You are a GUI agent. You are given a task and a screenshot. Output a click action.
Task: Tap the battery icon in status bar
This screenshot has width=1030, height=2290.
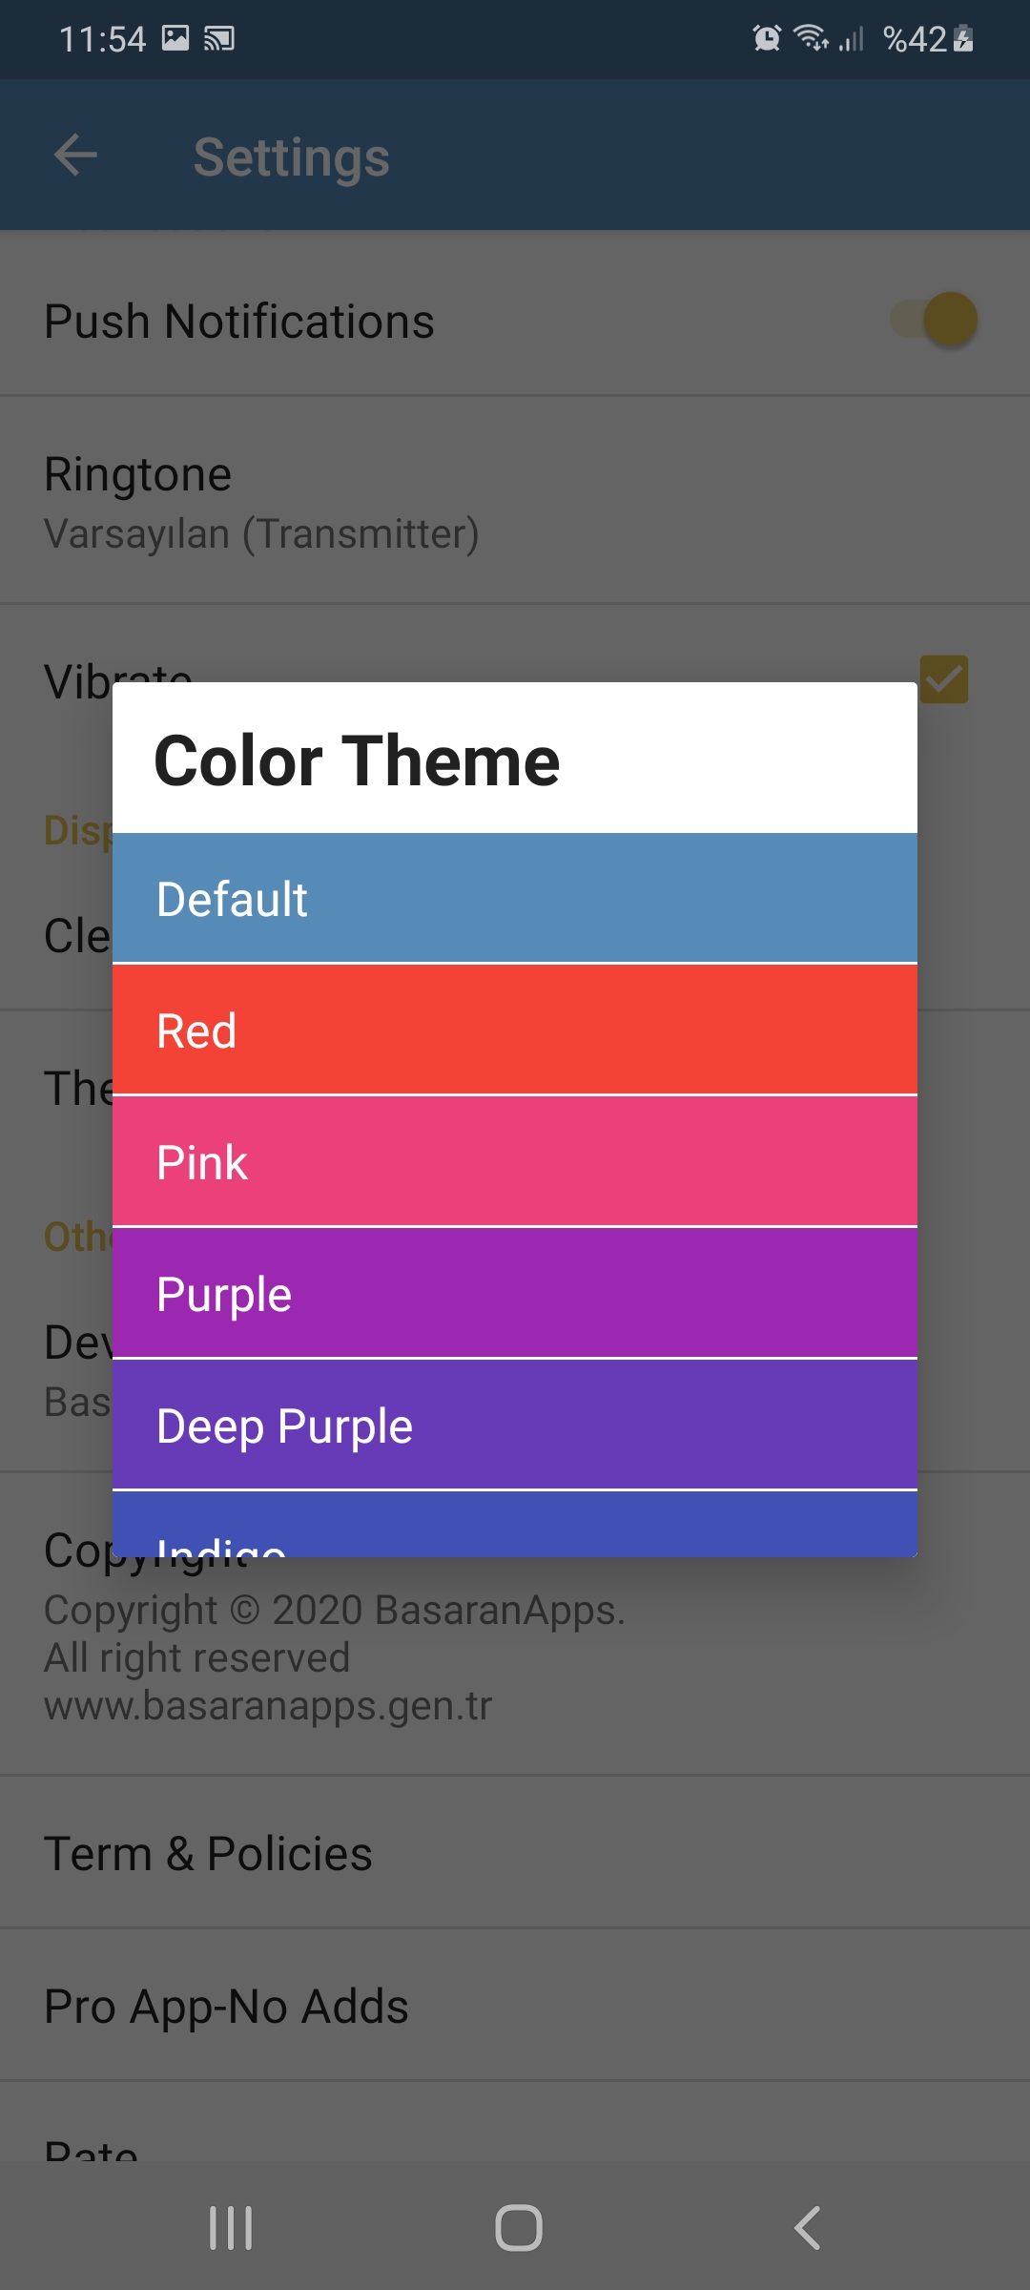coord(963,38)
